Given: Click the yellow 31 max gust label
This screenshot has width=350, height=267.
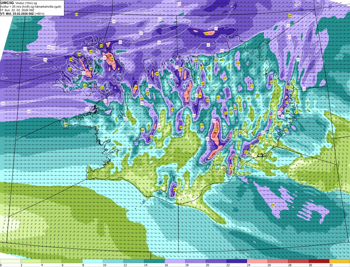Looking at the screenshot, I should [x=226, y=113].
